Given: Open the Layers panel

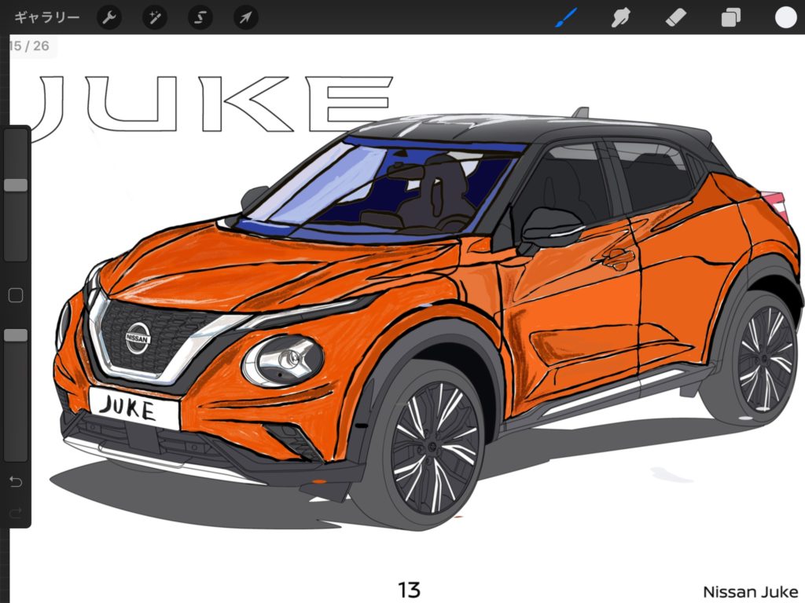Looking at the screenshot, I should pyautogui.click(x=730, y=18).
